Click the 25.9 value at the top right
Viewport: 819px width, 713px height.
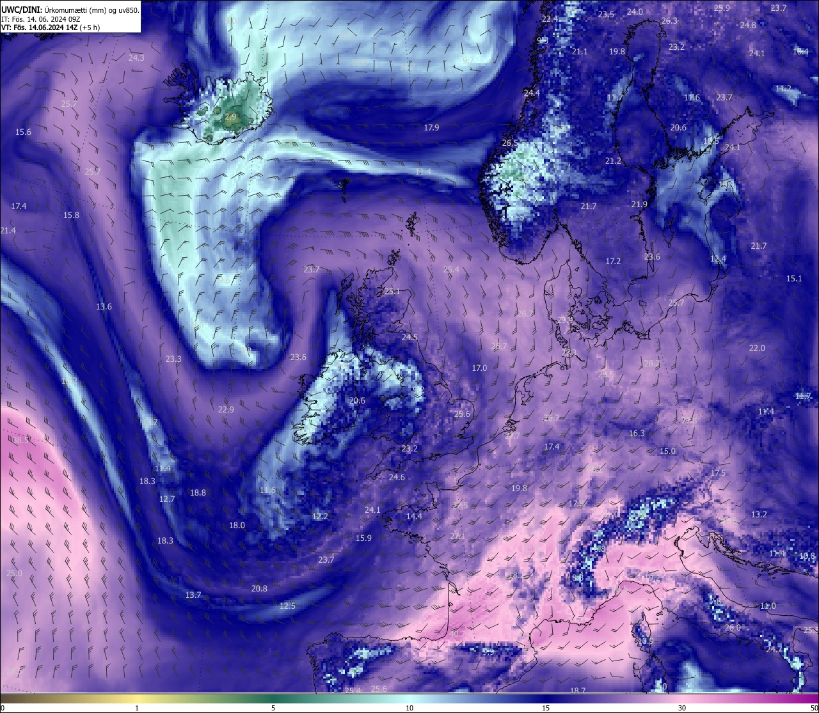point(722,8)
